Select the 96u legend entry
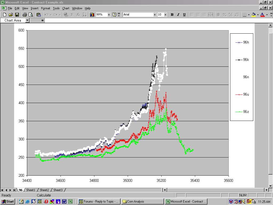273x205 pixels. (246, 94)
